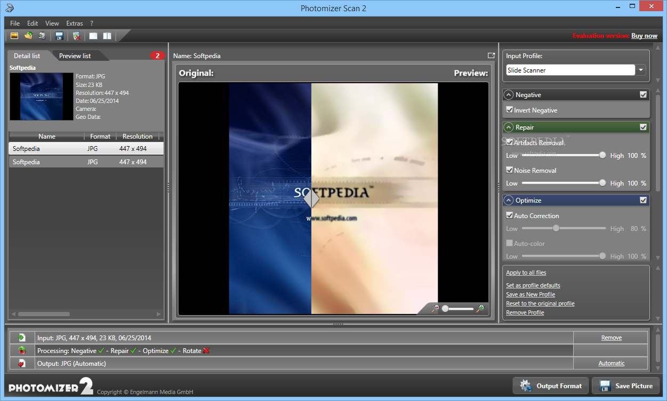
Task: Click the zoom out magnifier icon
Action: coord(435,309)
